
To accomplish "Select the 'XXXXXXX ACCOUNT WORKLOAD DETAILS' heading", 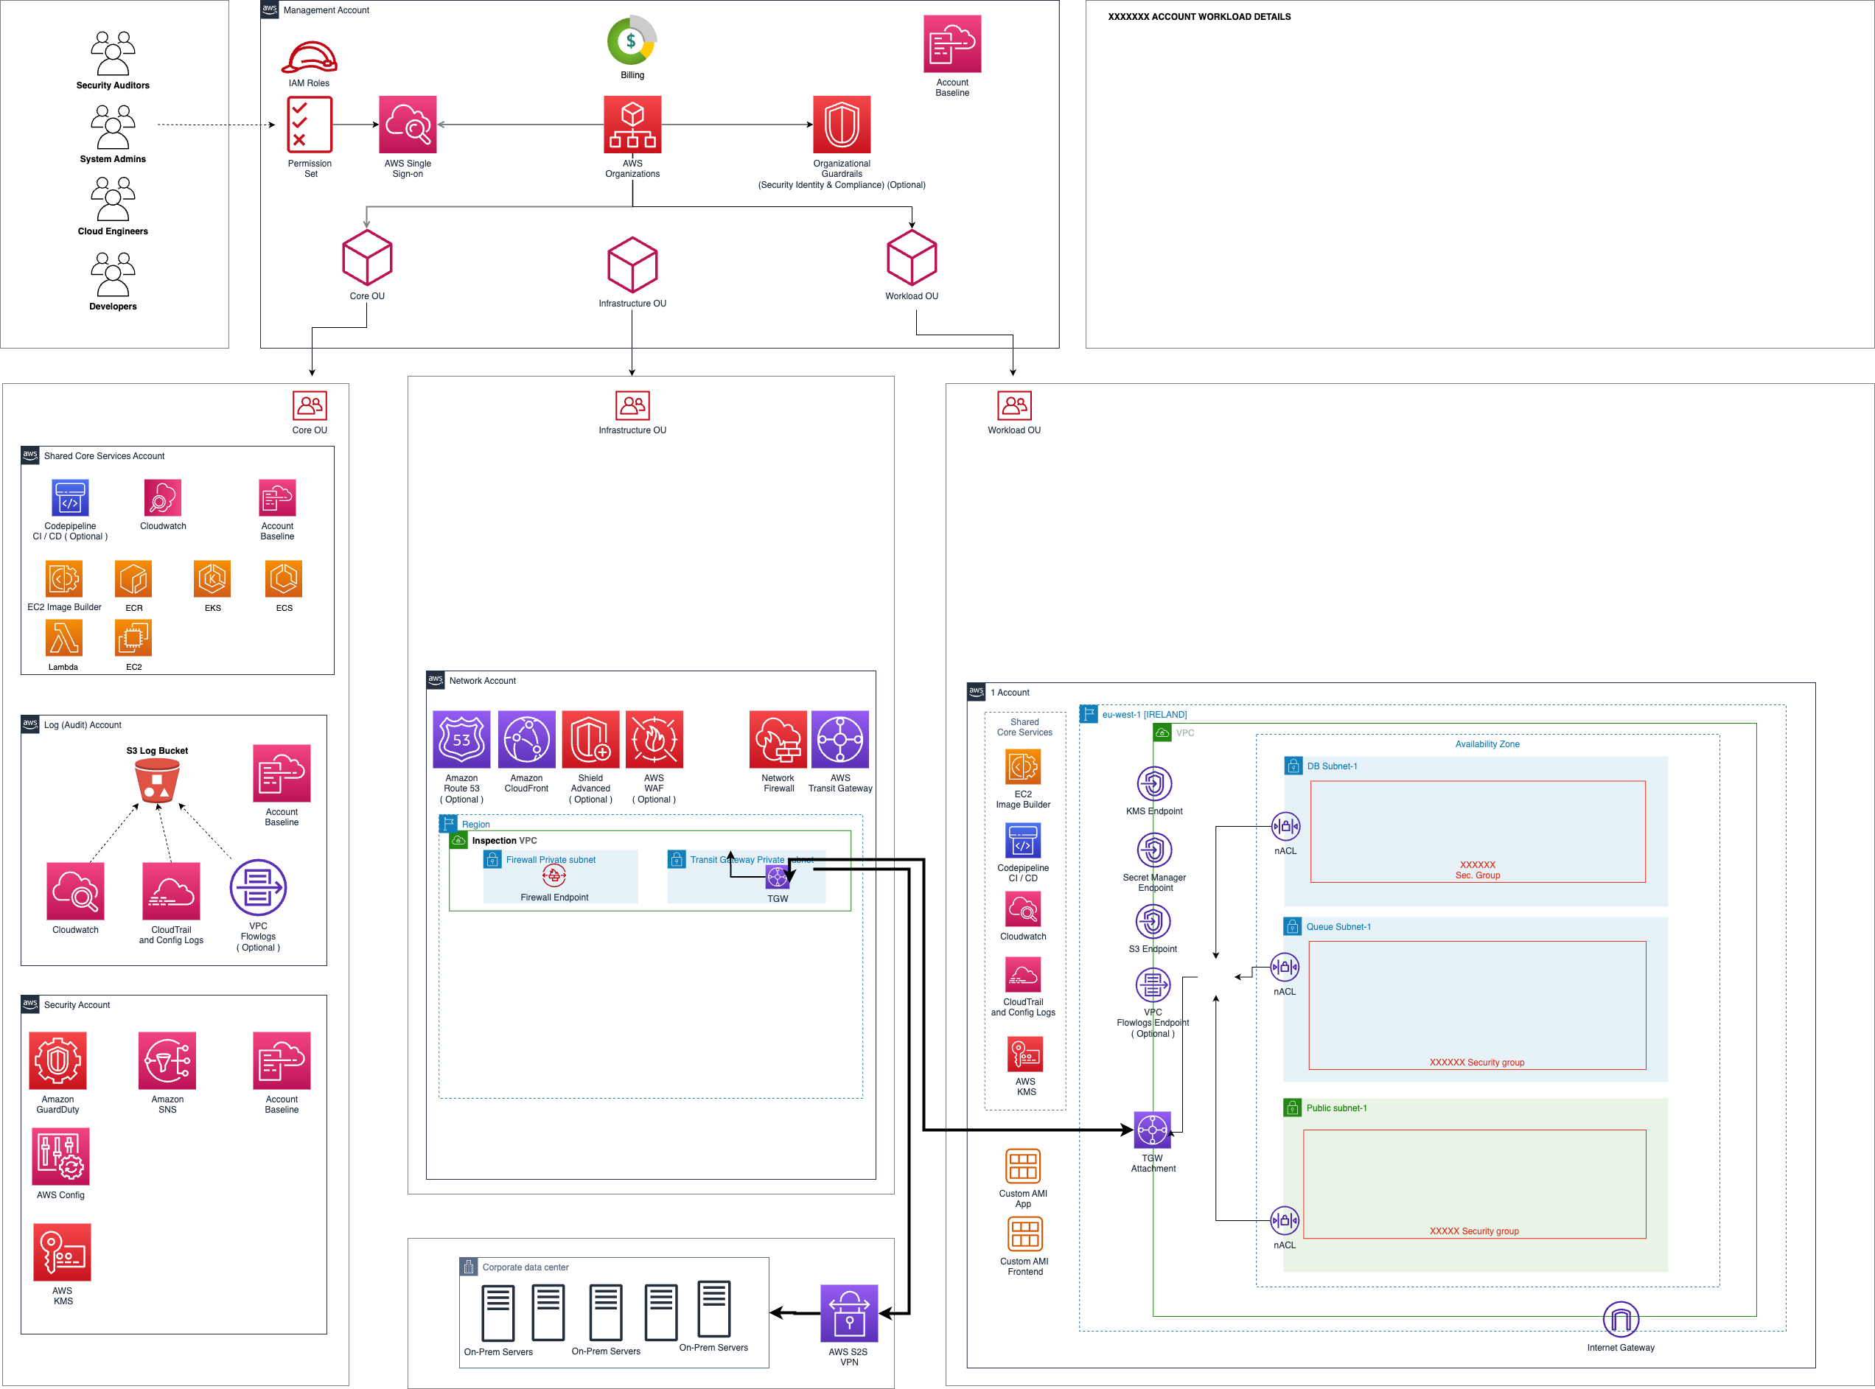I will coord(1199,17).
